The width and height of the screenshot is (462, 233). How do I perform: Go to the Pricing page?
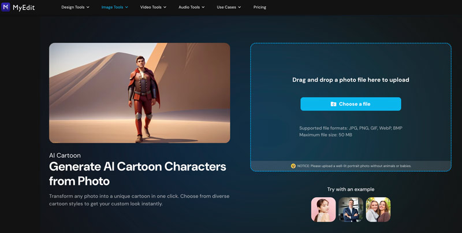[259, 7]
